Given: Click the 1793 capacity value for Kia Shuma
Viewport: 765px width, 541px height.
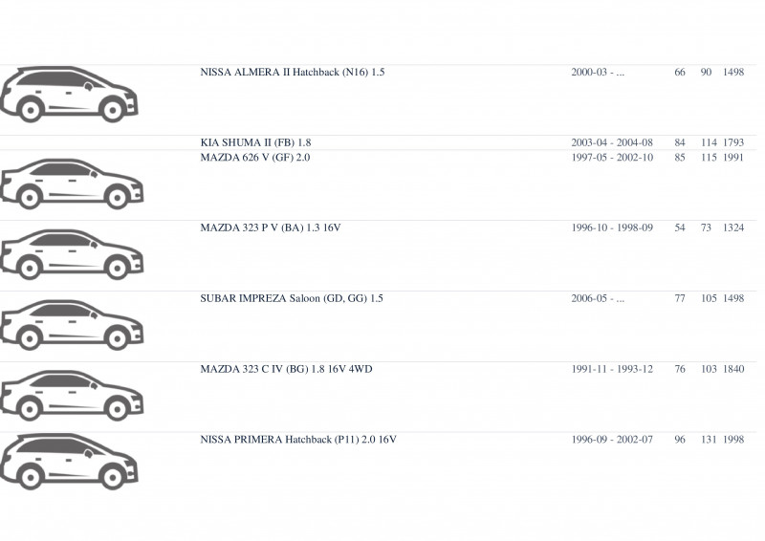Looking at the screenshot, I should [x=733, y=142].
